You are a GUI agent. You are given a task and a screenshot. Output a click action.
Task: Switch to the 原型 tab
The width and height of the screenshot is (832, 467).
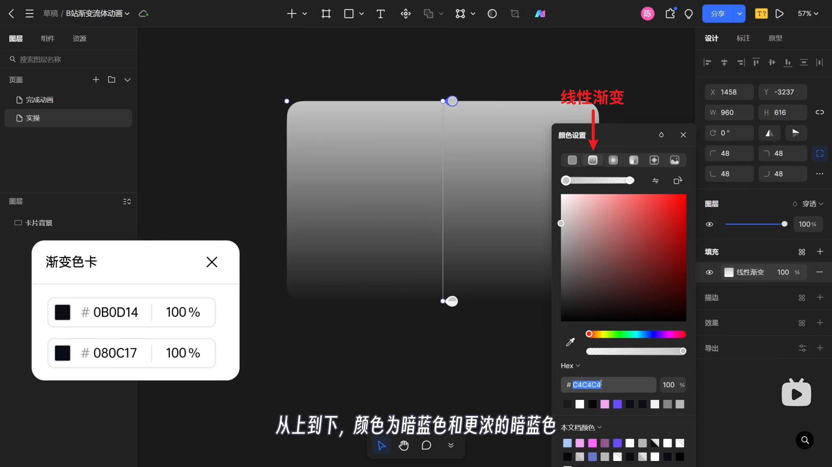tap(775, 38)
